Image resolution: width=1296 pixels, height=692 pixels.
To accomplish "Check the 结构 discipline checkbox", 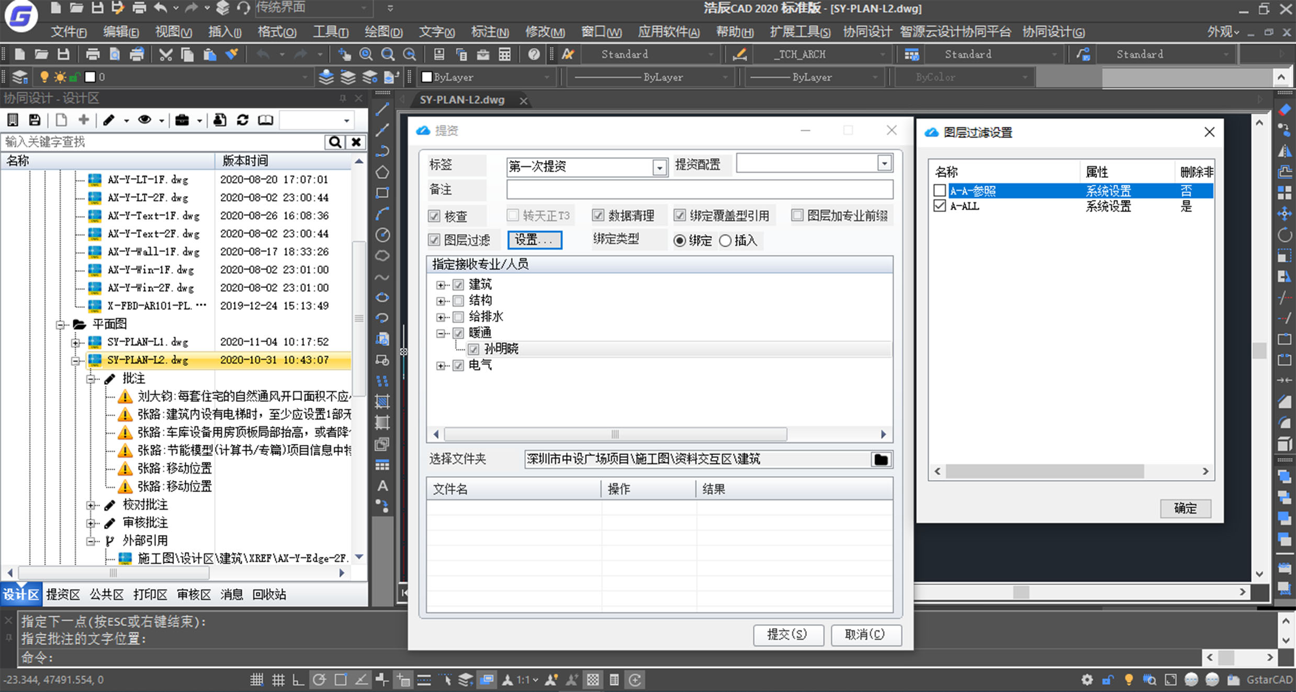I will (458, 300).
